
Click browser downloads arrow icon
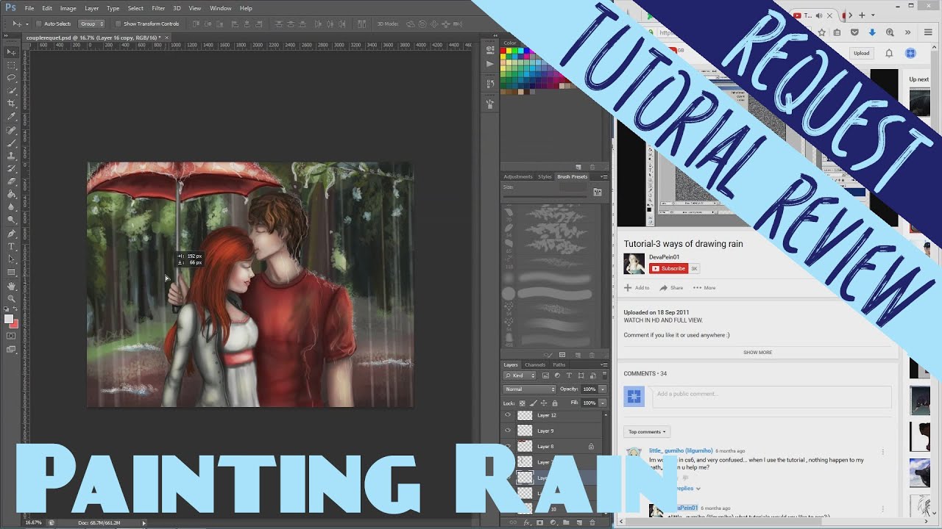click(872, 32)
